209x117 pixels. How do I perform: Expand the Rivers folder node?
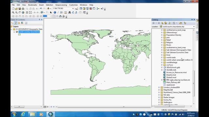pos(162,45)
